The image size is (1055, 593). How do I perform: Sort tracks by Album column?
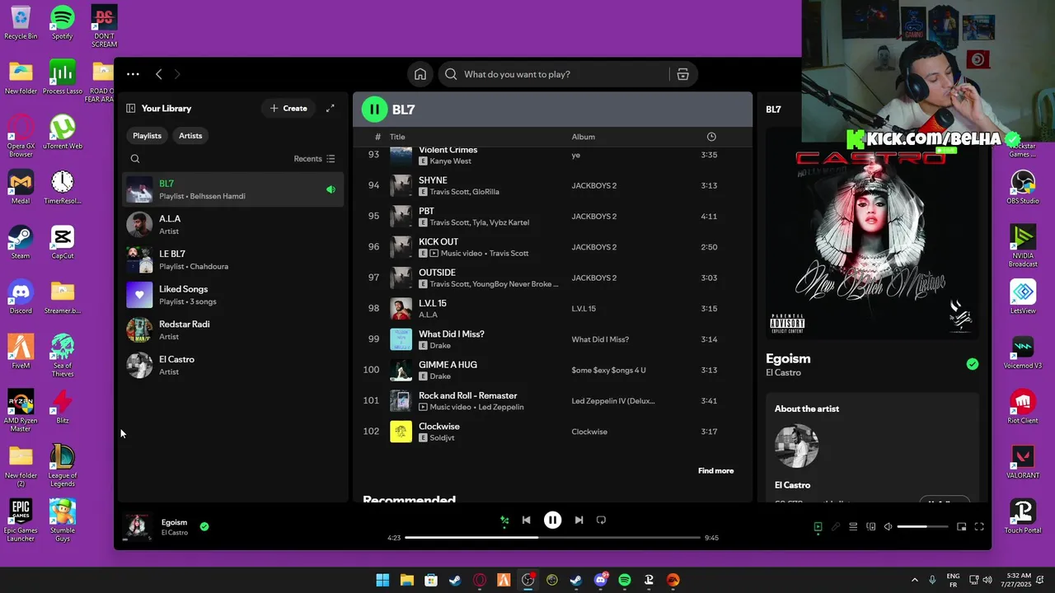[584, 137]
